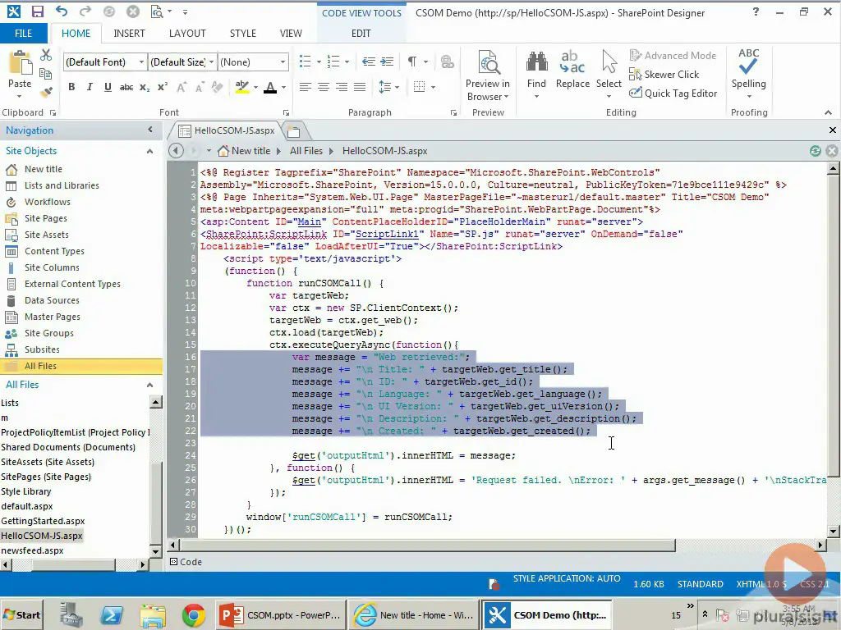841x630 pixels.
Task: Collapse the ribbon with the arrow
Action: [828, 112]
